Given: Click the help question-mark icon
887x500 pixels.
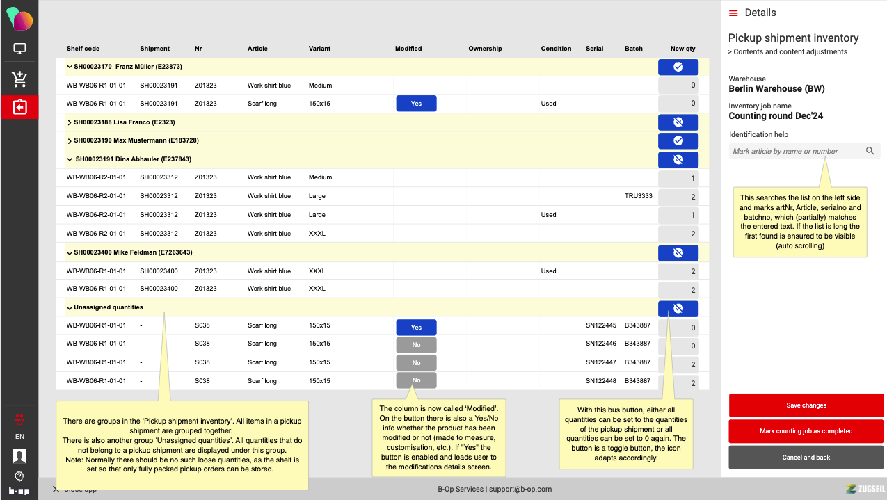Looking at the screenshot, I should 19,476.
